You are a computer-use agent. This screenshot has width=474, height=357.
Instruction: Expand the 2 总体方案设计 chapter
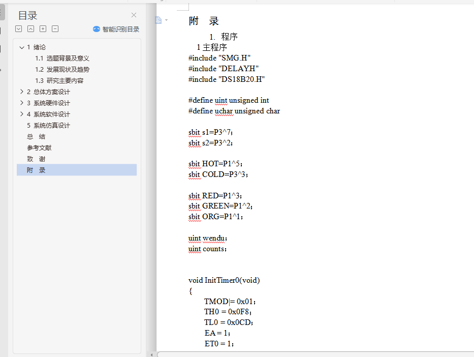click(x=21, y=92)
